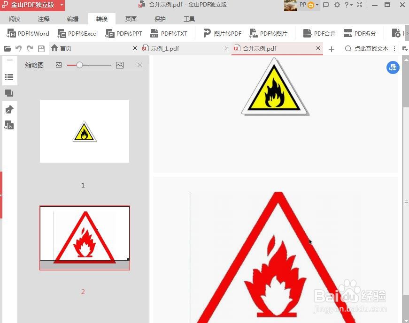Close the 示例_1.pdf tab
The height and width of the screenshot is (323, 409).
pos(226,48)
